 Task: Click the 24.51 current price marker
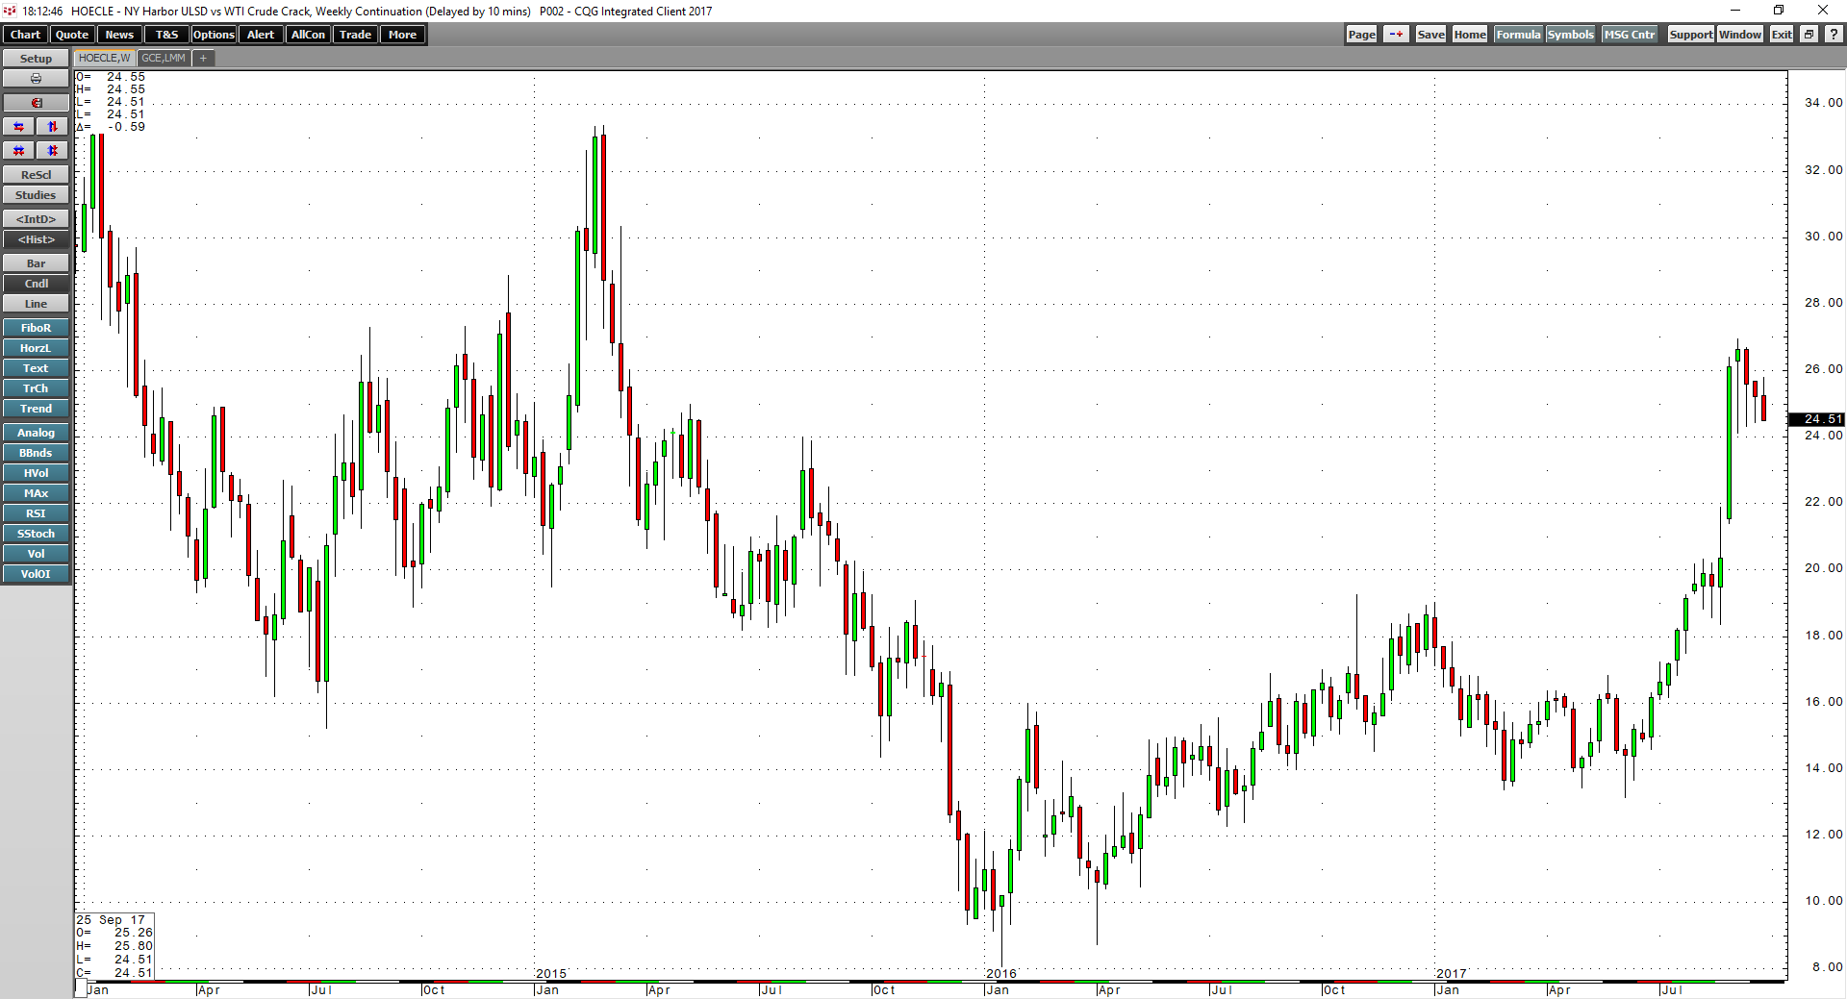point(1816,419)
